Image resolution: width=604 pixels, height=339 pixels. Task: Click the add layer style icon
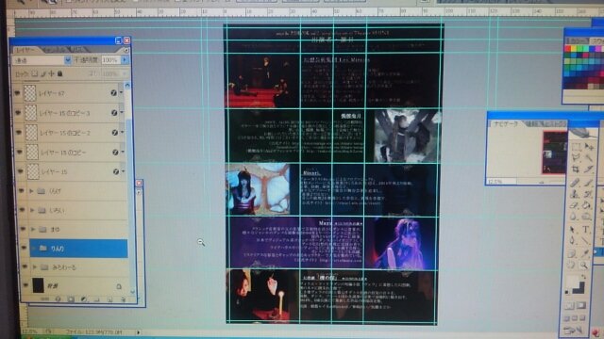tap(59, 299)
